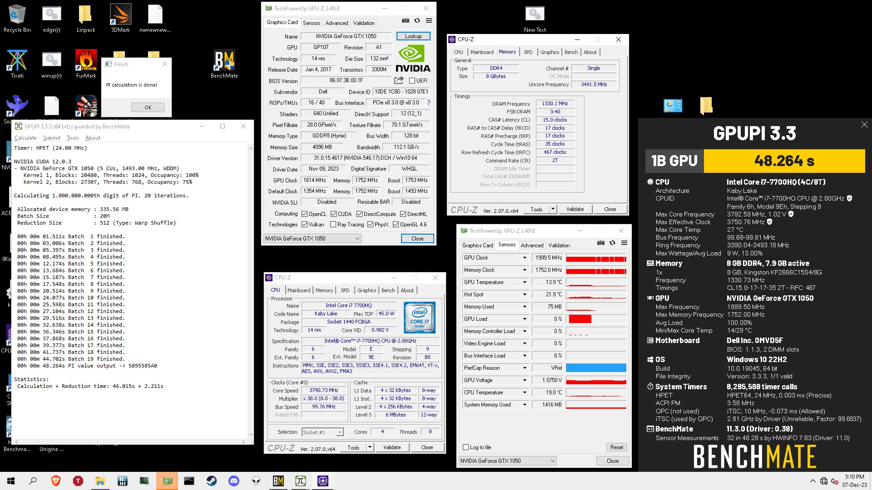Screen dimensions: 872x490
Task: Open the Socket #1 selection dropdown in CPU-Z
Action: pyautogui.click(x=322, y=432)
